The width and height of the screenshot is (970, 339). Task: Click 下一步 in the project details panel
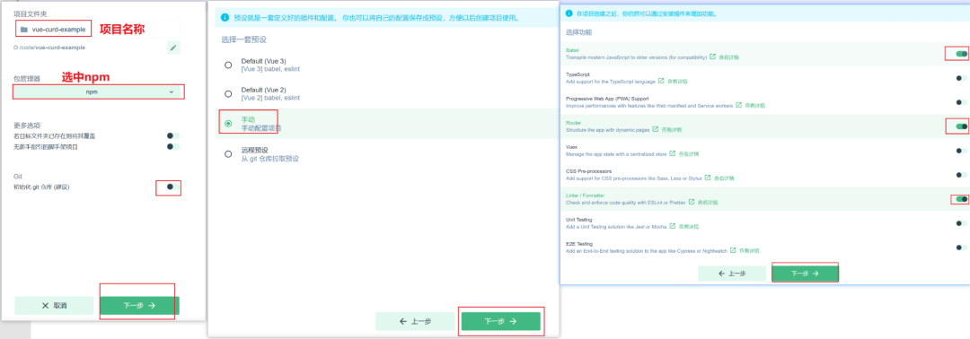click(140, 306)
